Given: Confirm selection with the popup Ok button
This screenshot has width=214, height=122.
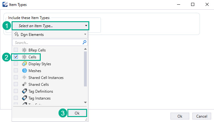Looking at the screenshot, I should pyautogui.click(x=77, y=113).
